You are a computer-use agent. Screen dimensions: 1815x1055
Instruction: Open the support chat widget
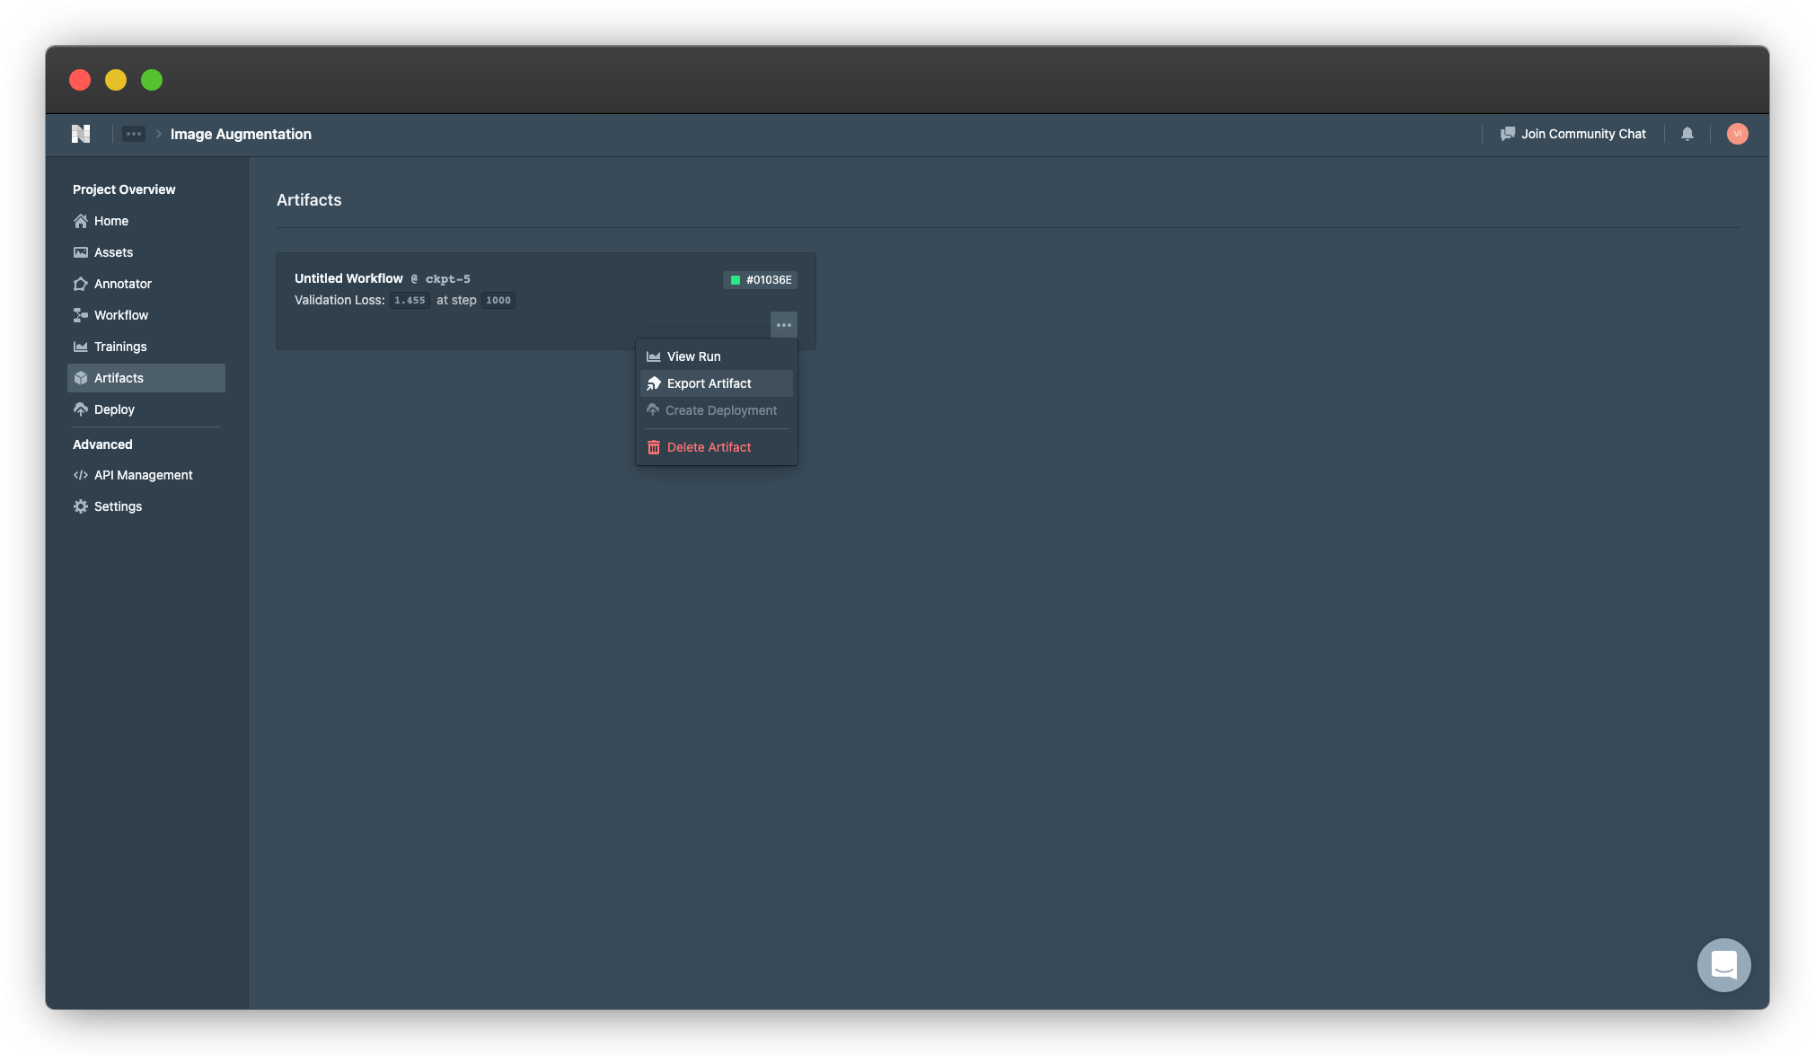point(1724,965)
